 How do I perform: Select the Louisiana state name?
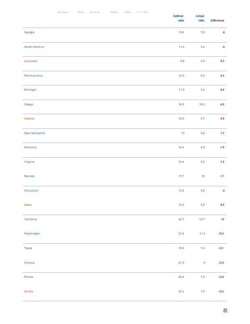click(31, 61)
